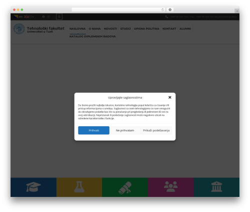The height and width of the screenshot is (212, 250).
Task: Reload the page with browser refresh icon
Action: point(162,10)
